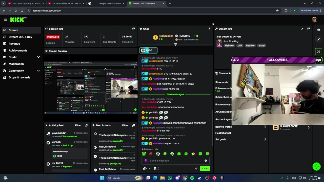324x182 pixels.
Task: Open WhatsApp from the taskbar
Action: (170, 178)
